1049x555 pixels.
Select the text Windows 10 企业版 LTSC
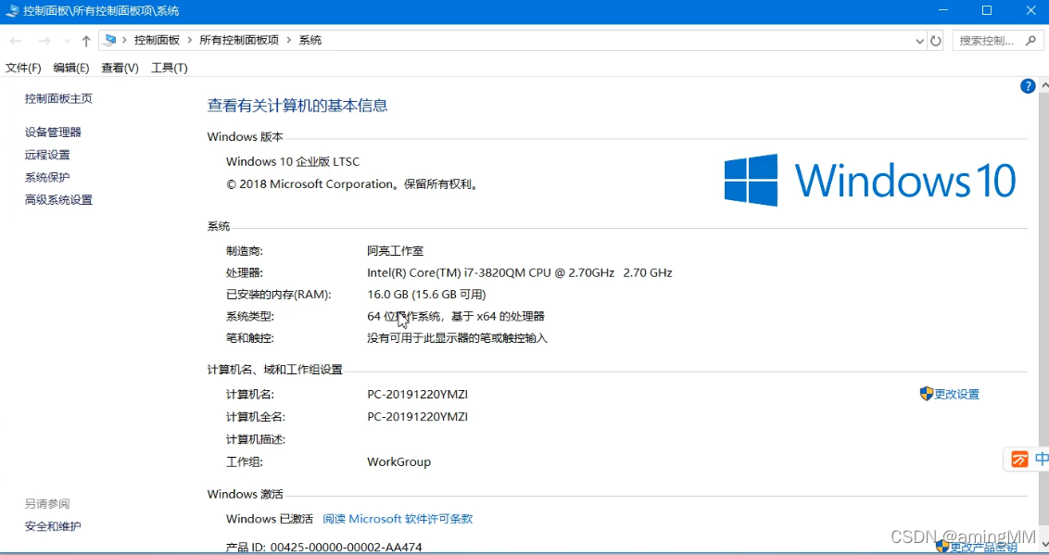click(292, 162)
